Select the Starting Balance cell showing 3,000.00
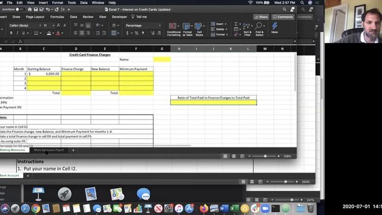Screen dimensions: 382x215 pyautogui.click(x=44, y=73)
